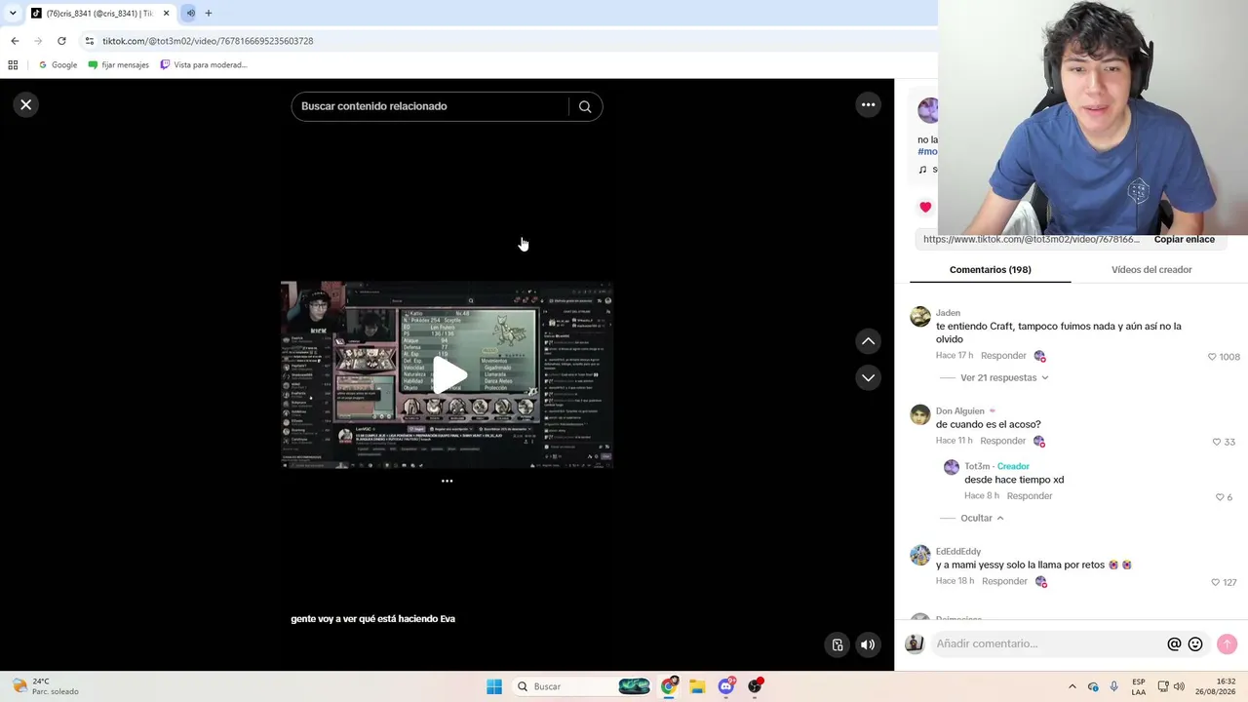Screen dimensions: 1248x702
Task: Reload the page with the refresh icon
Action: (x=61, y=41)
